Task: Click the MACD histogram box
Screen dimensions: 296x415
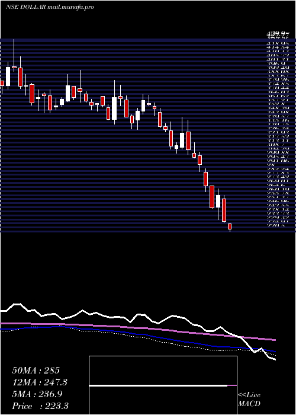Action: [163, 385]
